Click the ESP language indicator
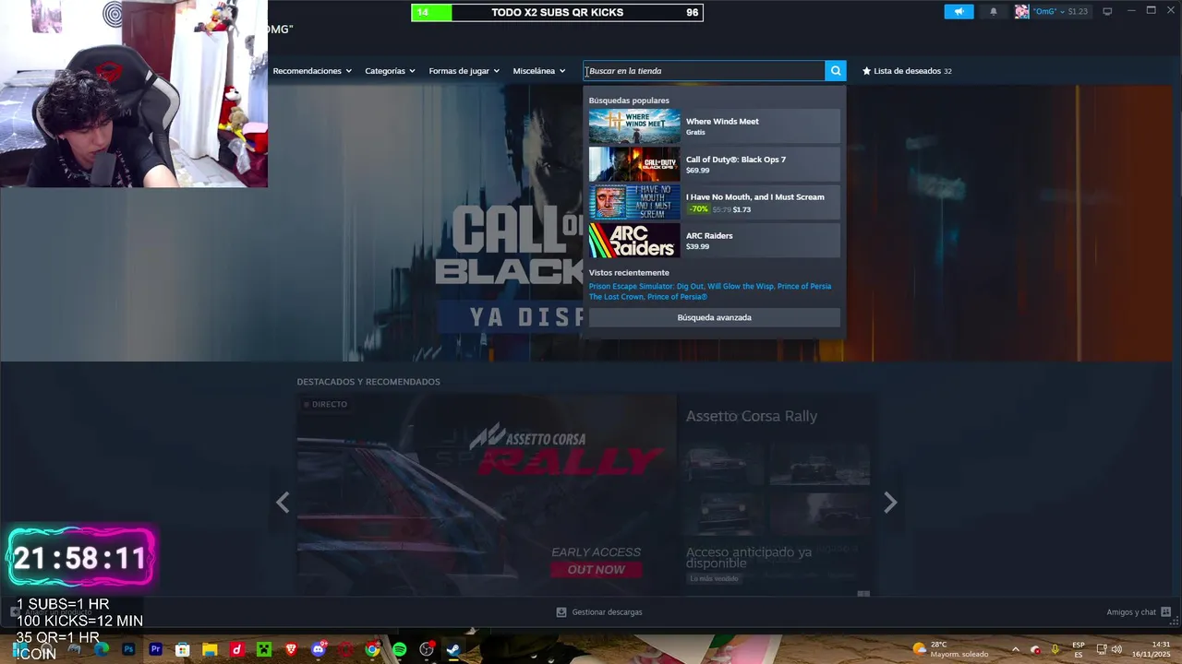1182x664 pixels. coord(1079,649)
